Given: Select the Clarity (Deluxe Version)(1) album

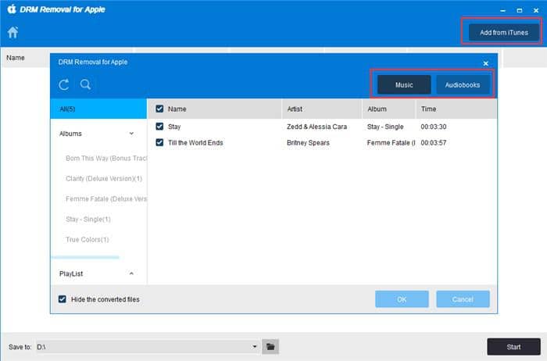Looking at the screenshot, I should tap(104, 179).
